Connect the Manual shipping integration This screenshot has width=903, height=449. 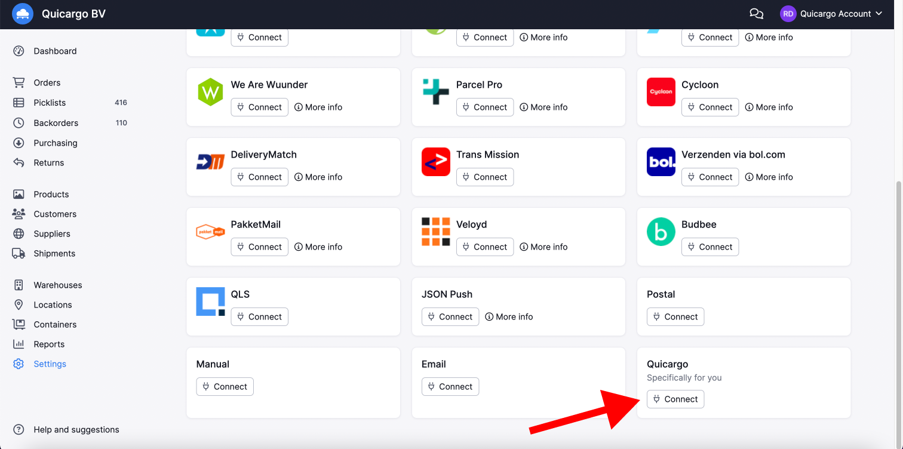[x=225, y=386]
